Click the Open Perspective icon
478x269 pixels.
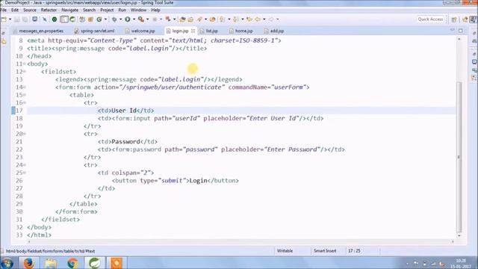coord(454,19)
